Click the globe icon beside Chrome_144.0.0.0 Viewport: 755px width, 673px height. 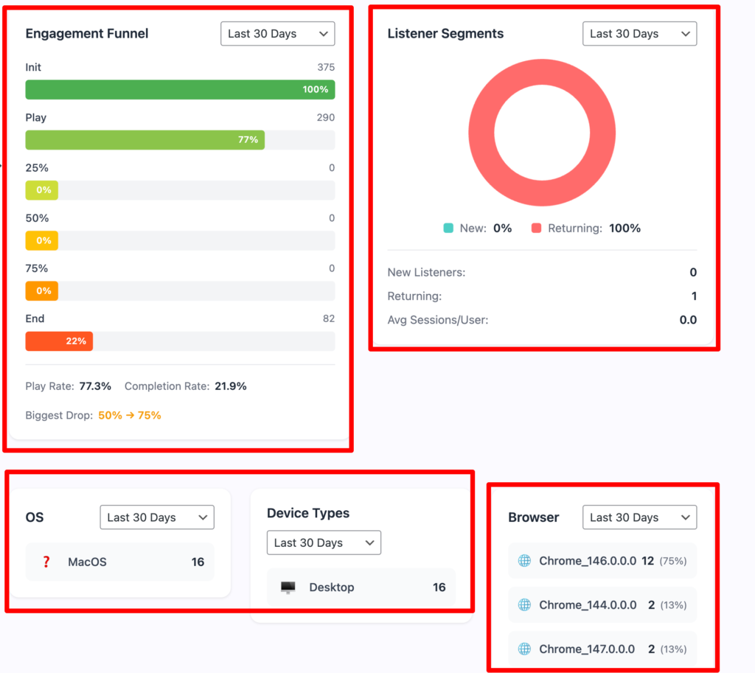click(x=524, y=604)
